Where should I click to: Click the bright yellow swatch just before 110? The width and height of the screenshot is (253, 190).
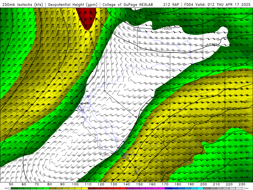pyautogui.click(x=85, y=188)
